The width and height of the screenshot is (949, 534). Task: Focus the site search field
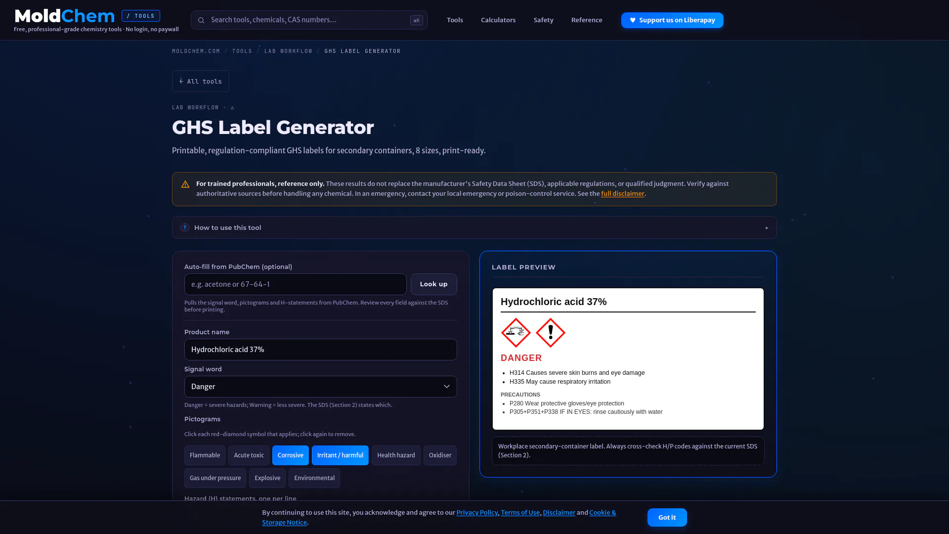point(309,20)
